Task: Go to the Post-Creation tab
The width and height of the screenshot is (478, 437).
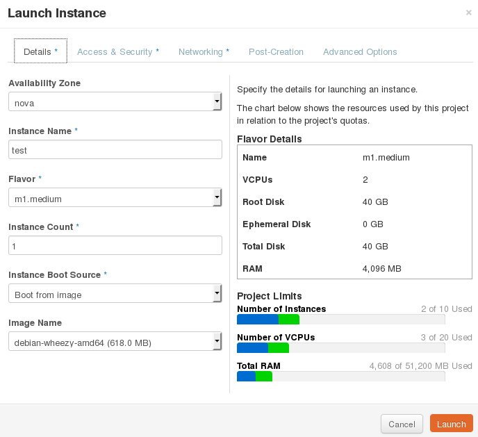Action: click(276, 52)
